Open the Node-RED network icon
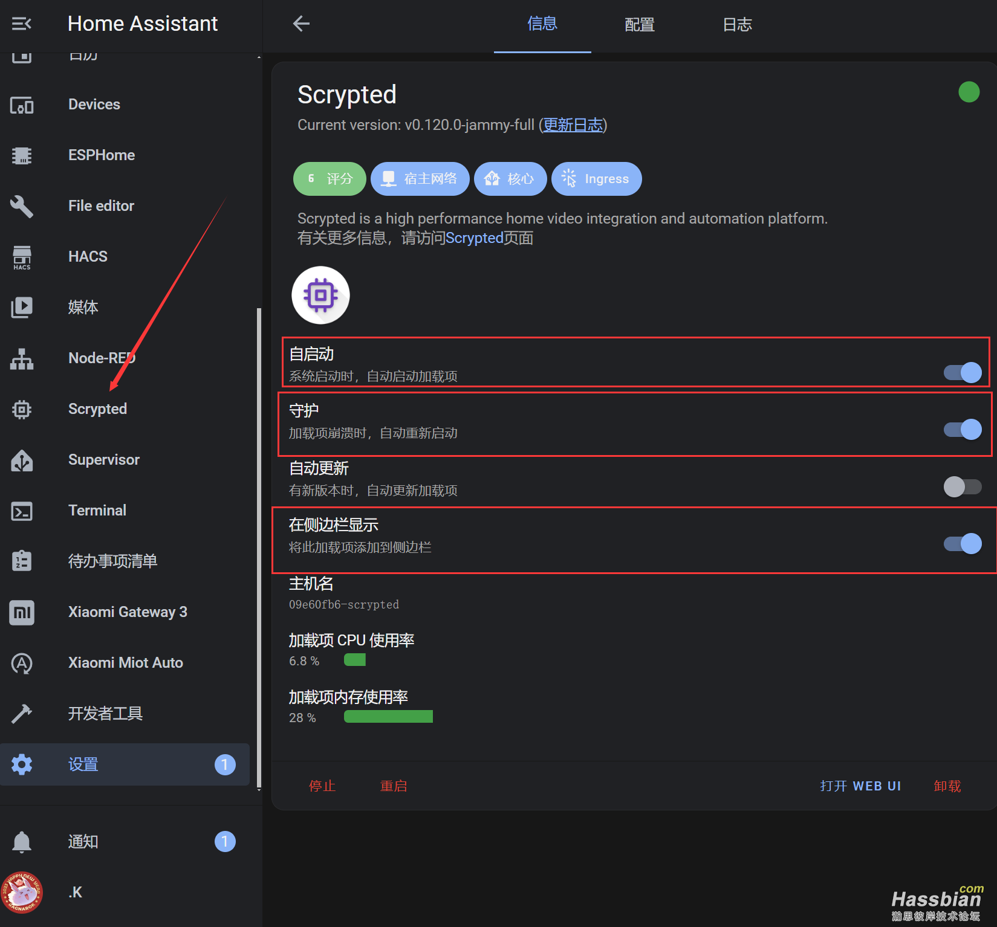This screenshot has width=997, height=927. 22,358
